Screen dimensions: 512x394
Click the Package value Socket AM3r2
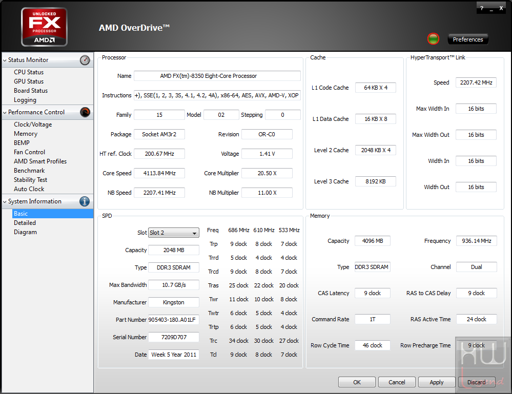[159, 134]
